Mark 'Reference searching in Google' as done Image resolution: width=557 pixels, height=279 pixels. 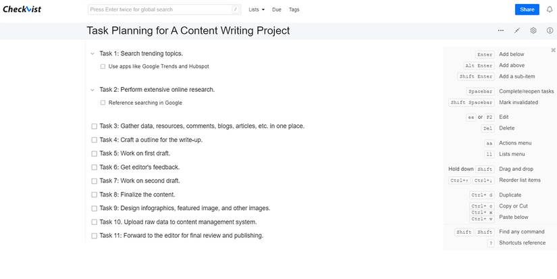[103, 103]
